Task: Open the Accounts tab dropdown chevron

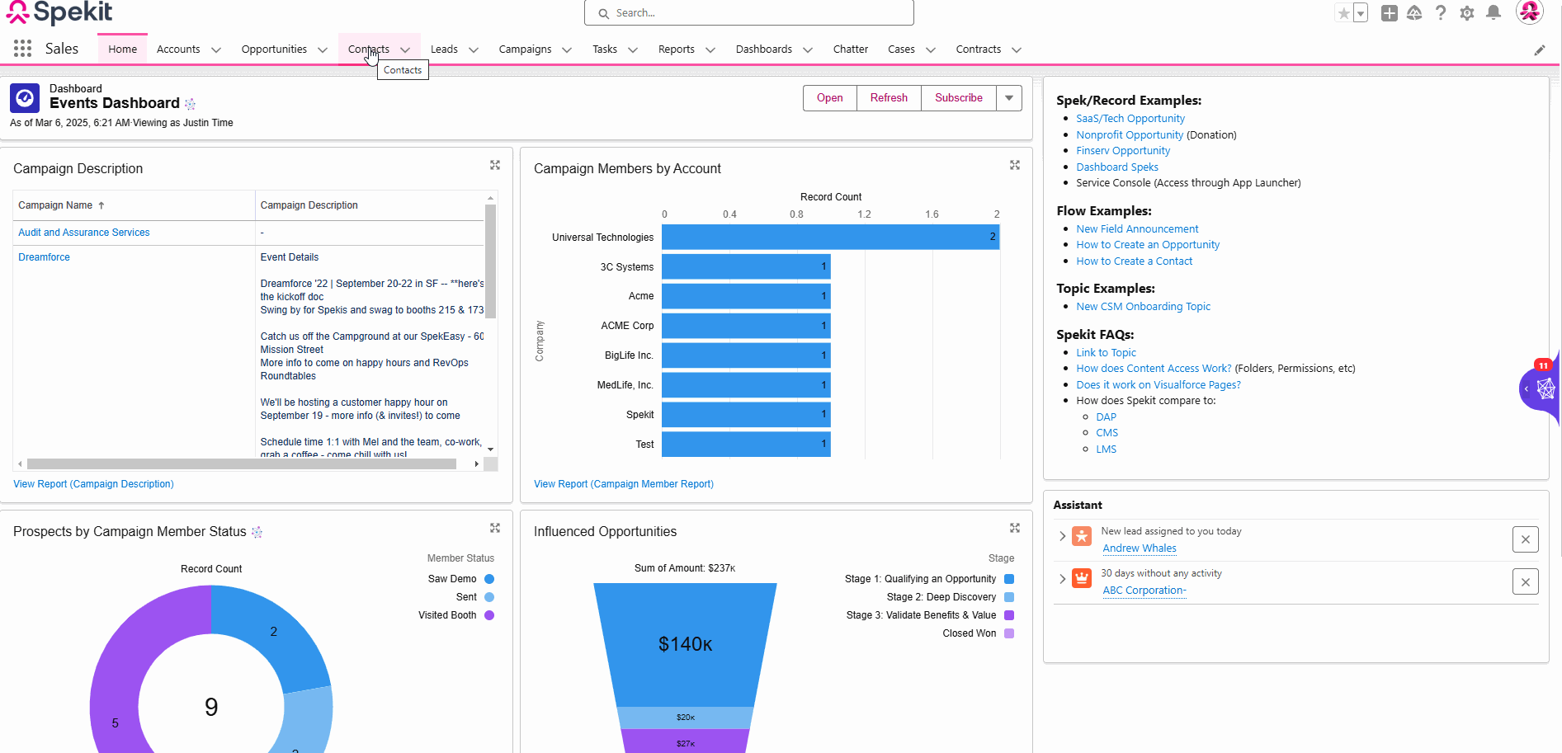Action: pos(216,49)
